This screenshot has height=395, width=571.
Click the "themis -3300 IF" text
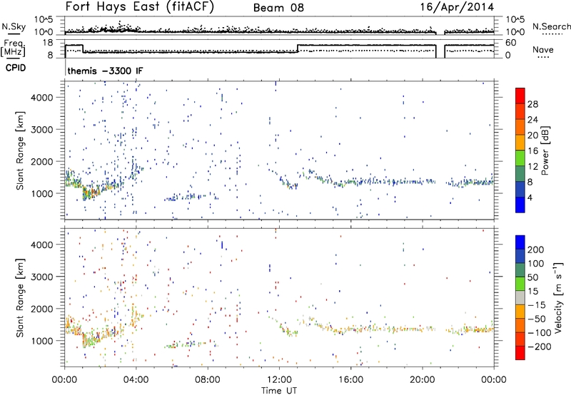click(105, 71)
